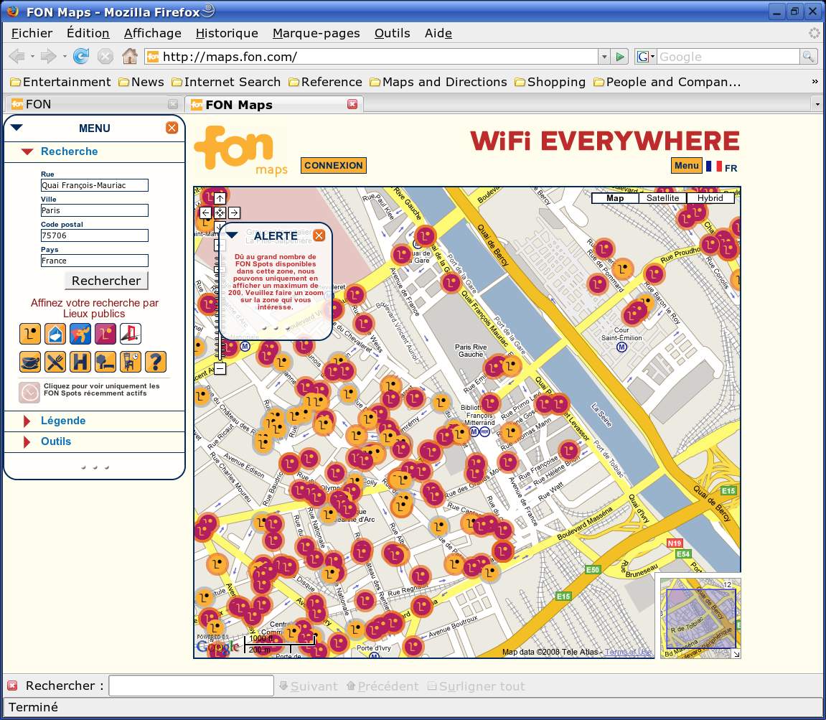The image size is (826, 720).
Task: Select the question mark category icon
Action: tap(156, 361)
